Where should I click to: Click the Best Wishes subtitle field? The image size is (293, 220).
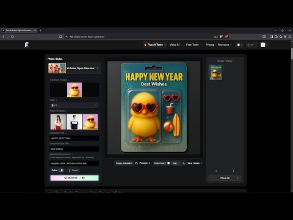click(74, 148)
